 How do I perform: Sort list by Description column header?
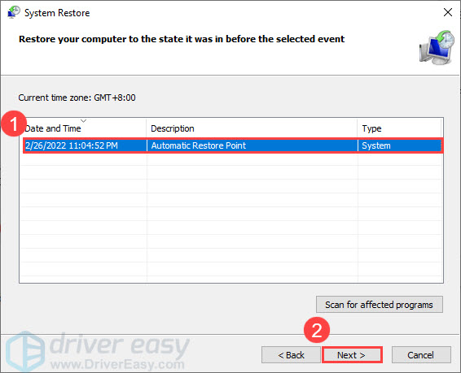pos(252,128)
